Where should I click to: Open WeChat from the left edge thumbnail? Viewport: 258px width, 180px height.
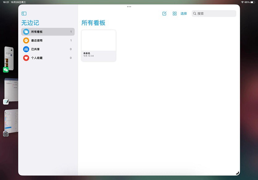8,59
